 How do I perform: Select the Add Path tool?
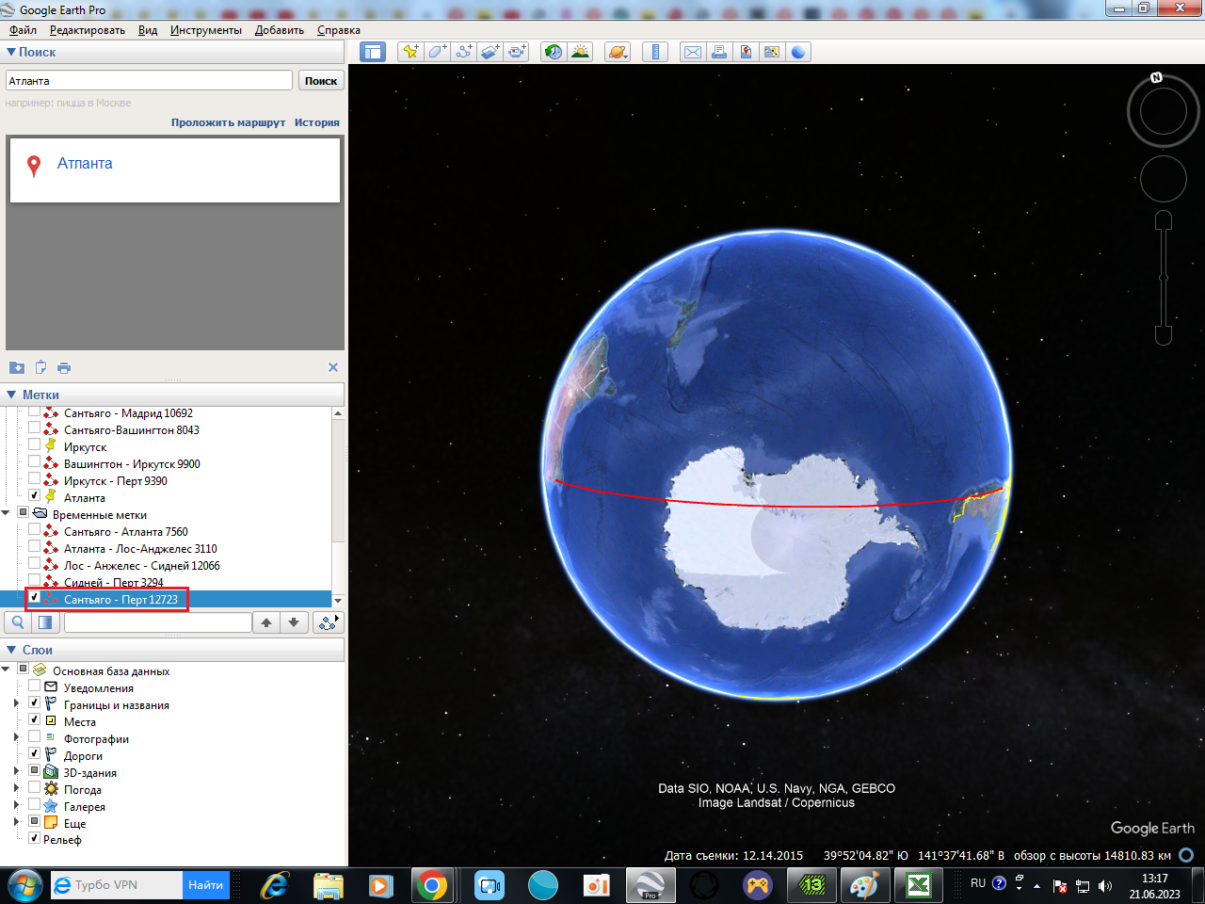point(463,52)
